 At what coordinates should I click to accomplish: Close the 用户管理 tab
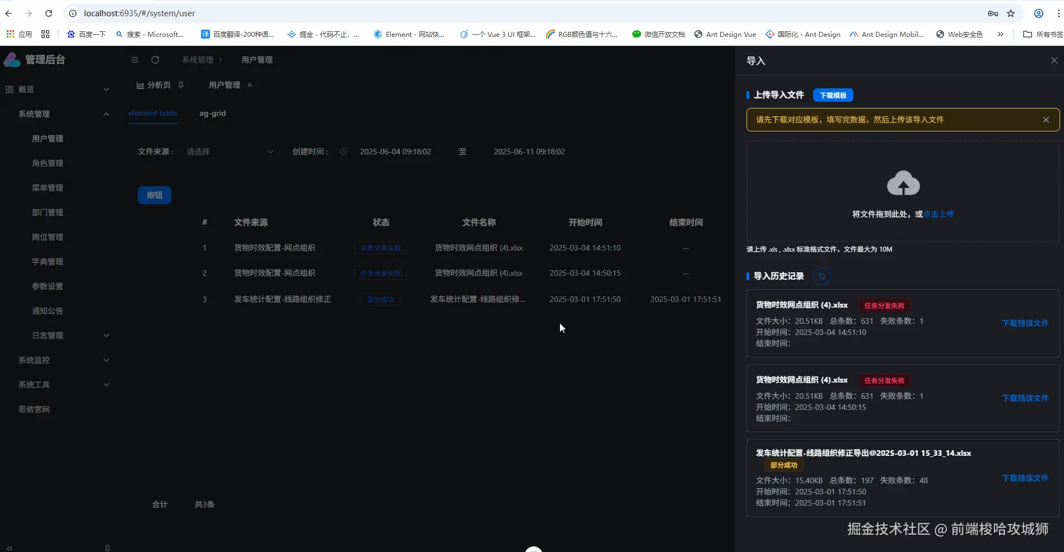(x=250, y=85)
